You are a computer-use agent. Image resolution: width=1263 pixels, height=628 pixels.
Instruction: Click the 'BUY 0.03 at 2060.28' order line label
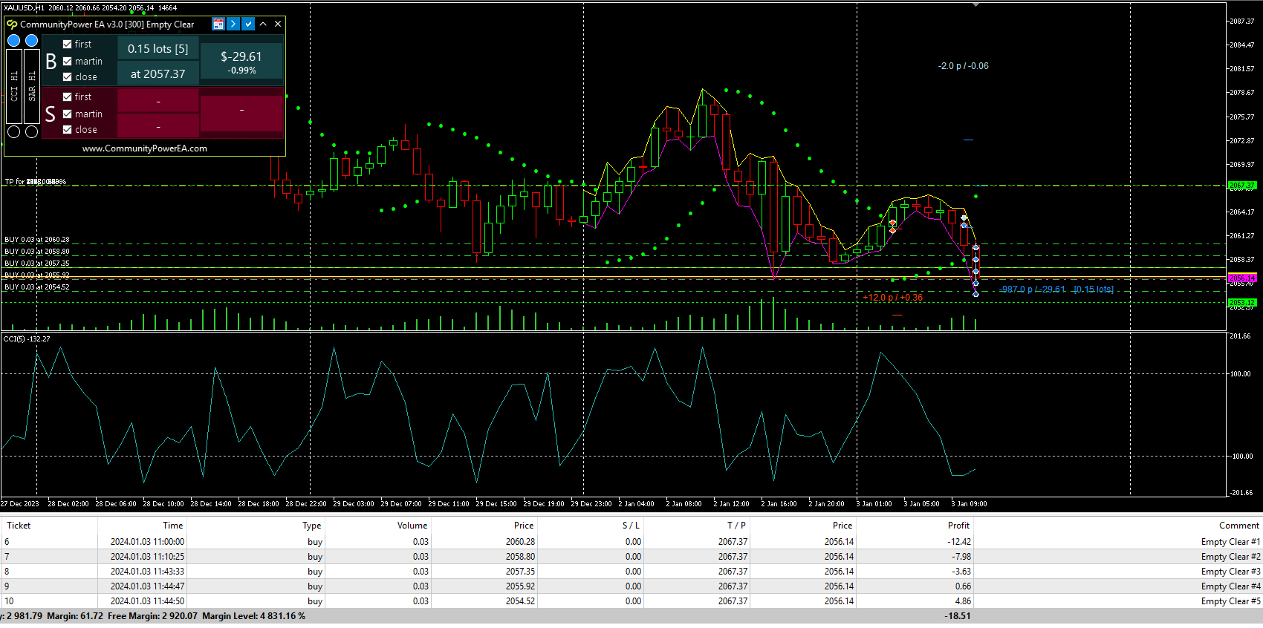[37, 240]
